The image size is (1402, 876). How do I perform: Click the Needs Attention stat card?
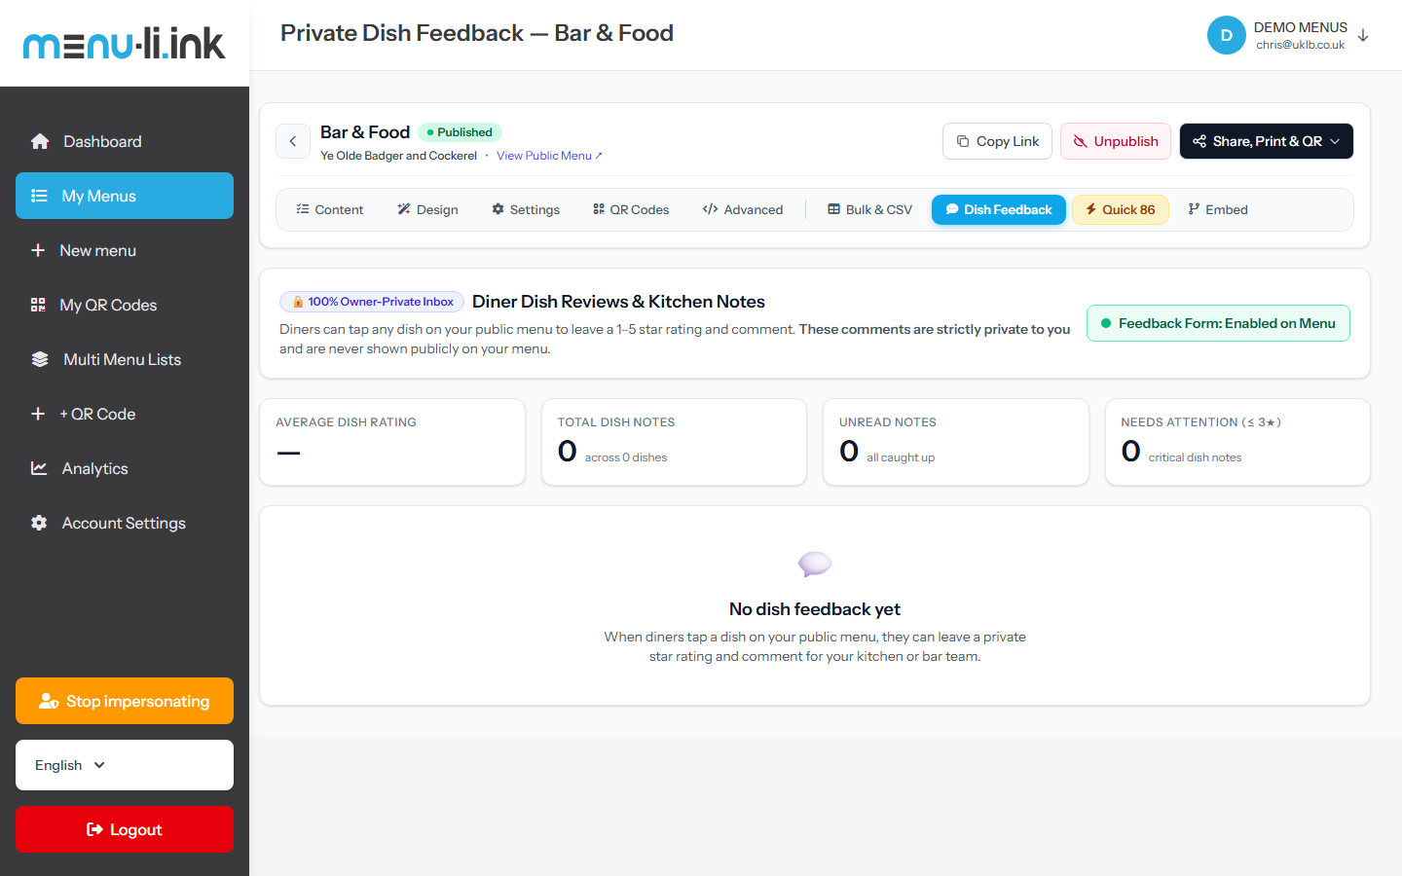pos(1237,442)
